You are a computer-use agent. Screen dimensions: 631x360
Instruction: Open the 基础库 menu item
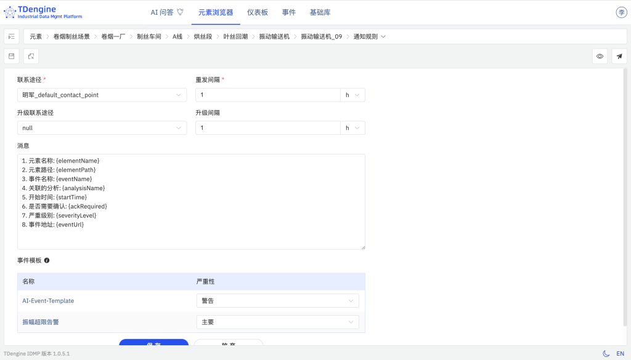point(320,11)
